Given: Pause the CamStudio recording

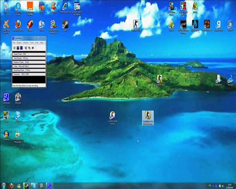Looking at the screenshot, I should pyautogui.click(x=18, y=48).
